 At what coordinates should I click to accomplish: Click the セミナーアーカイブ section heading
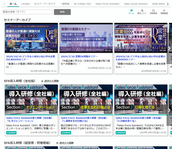[17, 20]
